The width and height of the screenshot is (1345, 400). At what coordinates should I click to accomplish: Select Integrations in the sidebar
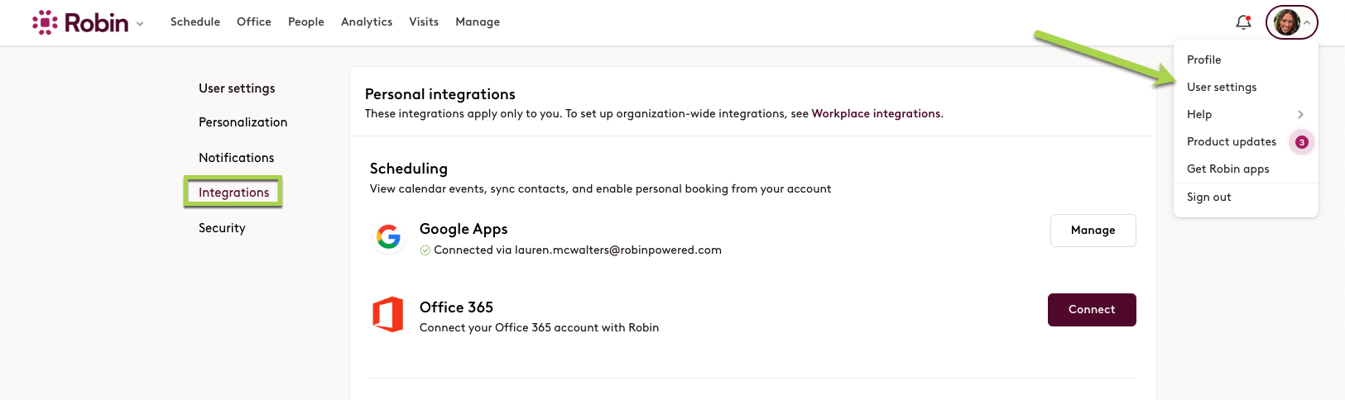coord(233,193)
